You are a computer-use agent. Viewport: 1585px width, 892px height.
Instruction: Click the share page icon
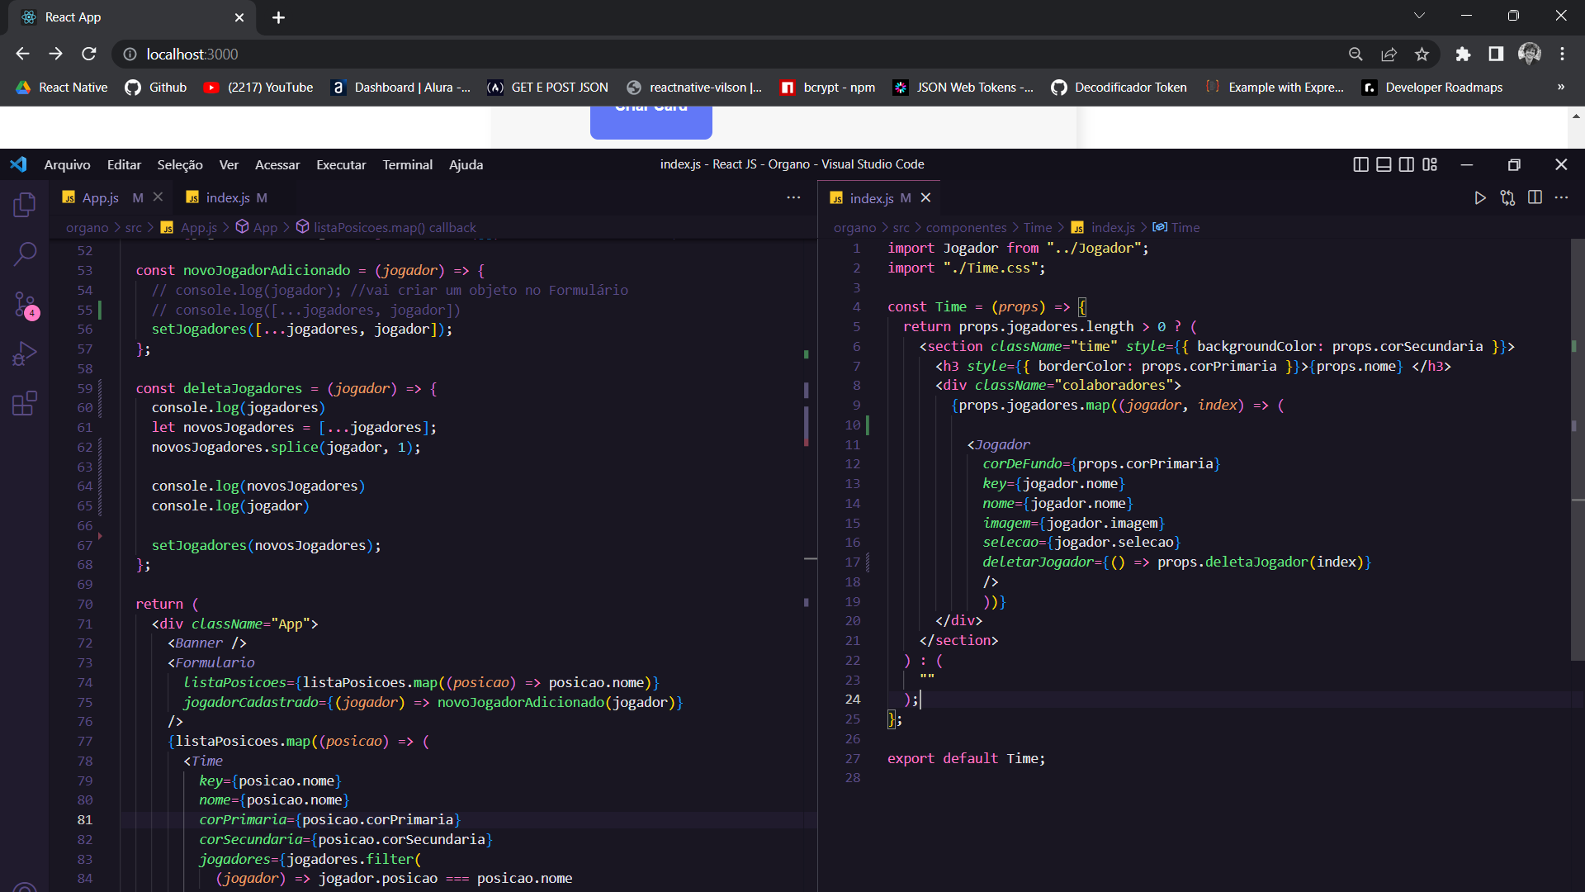pos(1389,54)
